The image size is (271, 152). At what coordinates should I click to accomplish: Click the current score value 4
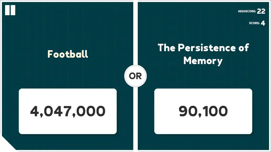point(263,23)
